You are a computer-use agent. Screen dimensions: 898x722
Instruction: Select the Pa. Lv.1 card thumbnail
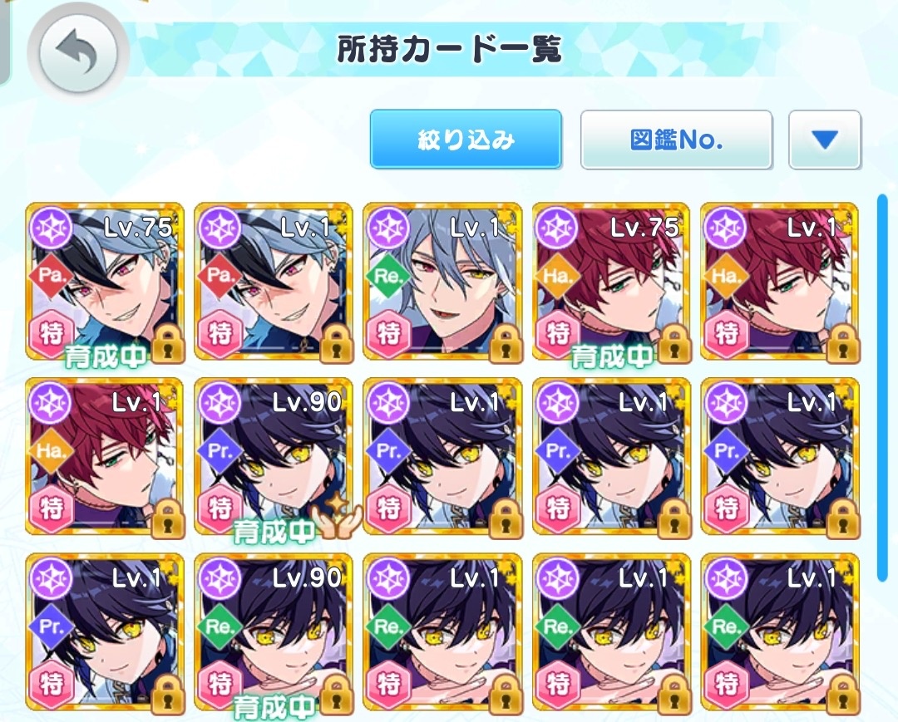pos(274,282)
